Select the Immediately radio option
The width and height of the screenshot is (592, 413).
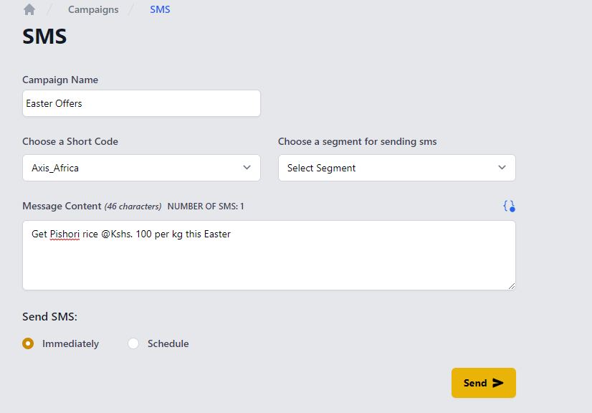[x=28, y=343]
